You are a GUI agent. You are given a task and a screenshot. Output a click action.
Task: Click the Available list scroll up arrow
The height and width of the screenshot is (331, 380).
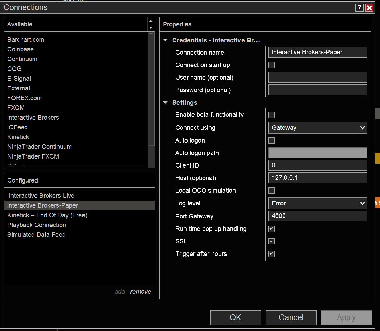[151, 21]
